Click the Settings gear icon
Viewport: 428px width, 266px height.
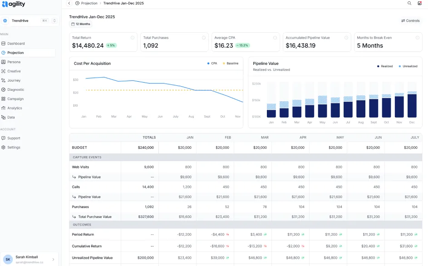3,148
